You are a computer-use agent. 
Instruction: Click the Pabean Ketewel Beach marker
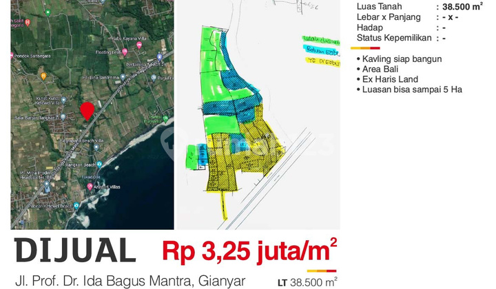pyautogui.click(x=76, y=206)
